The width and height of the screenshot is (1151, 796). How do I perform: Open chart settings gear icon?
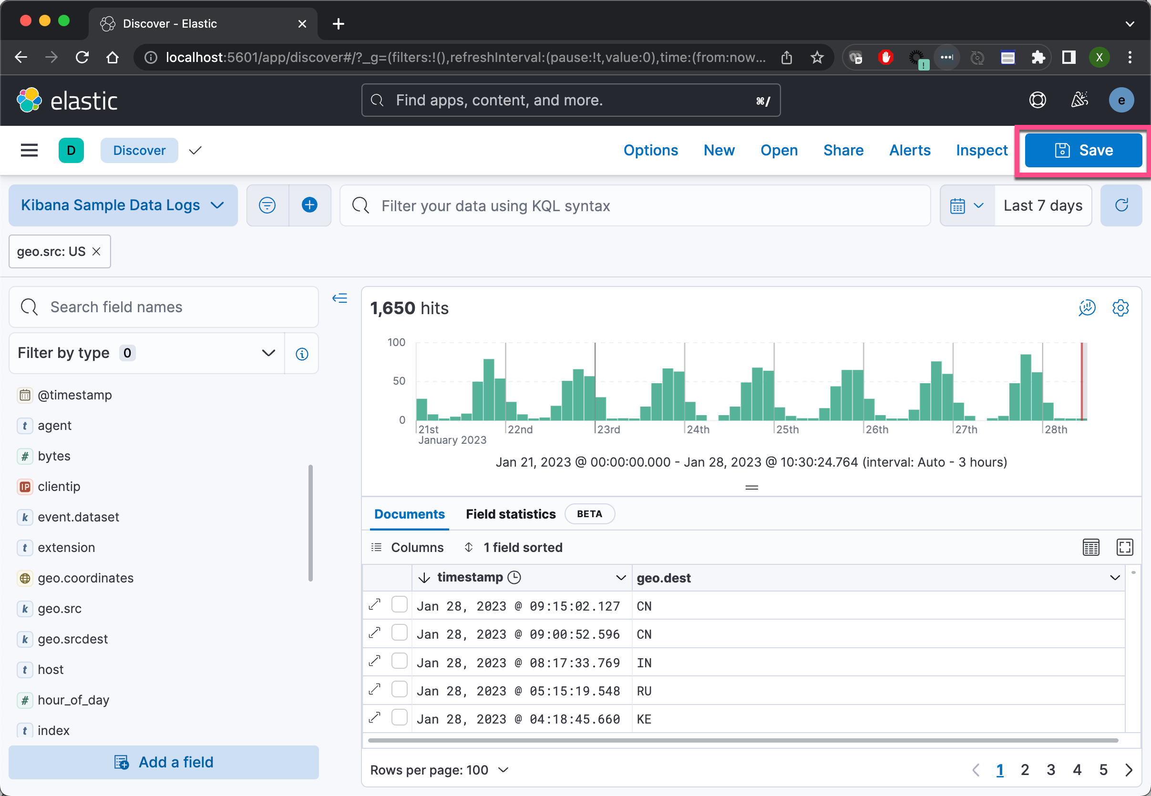point(1120,308)
